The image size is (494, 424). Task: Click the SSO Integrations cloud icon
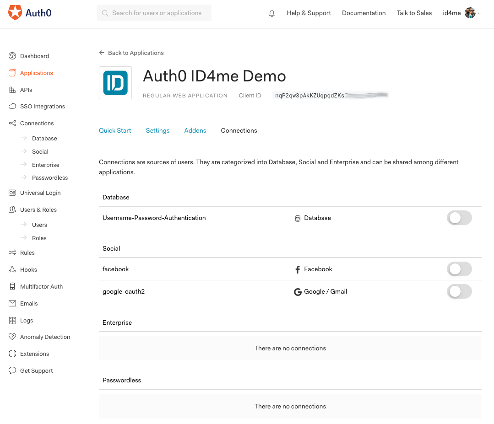[12, 107]
